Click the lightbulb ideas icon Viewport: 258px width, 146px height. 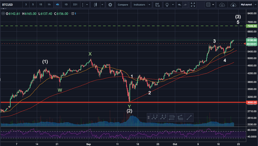(x=167, y=5)
